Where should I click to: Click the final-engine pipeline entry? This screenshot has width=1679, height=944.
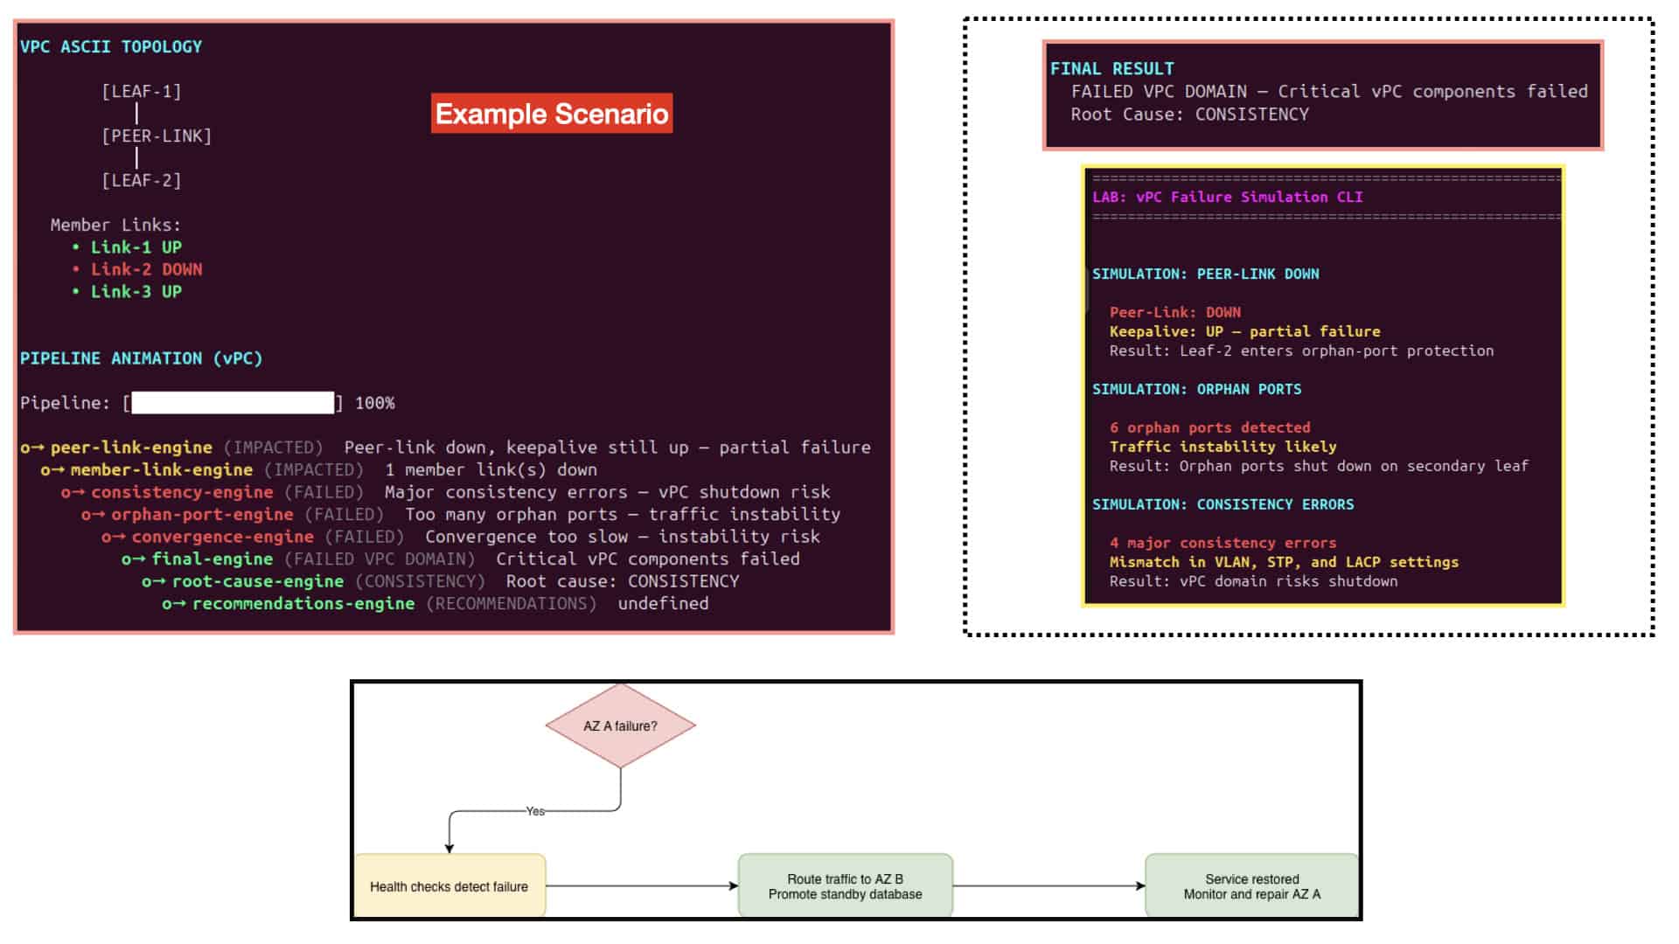pos(461,559)
